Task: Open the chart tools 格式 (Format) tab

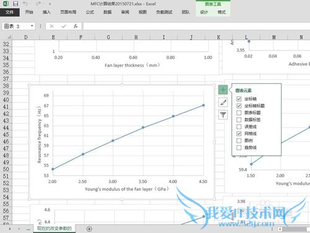Action: 221,12
